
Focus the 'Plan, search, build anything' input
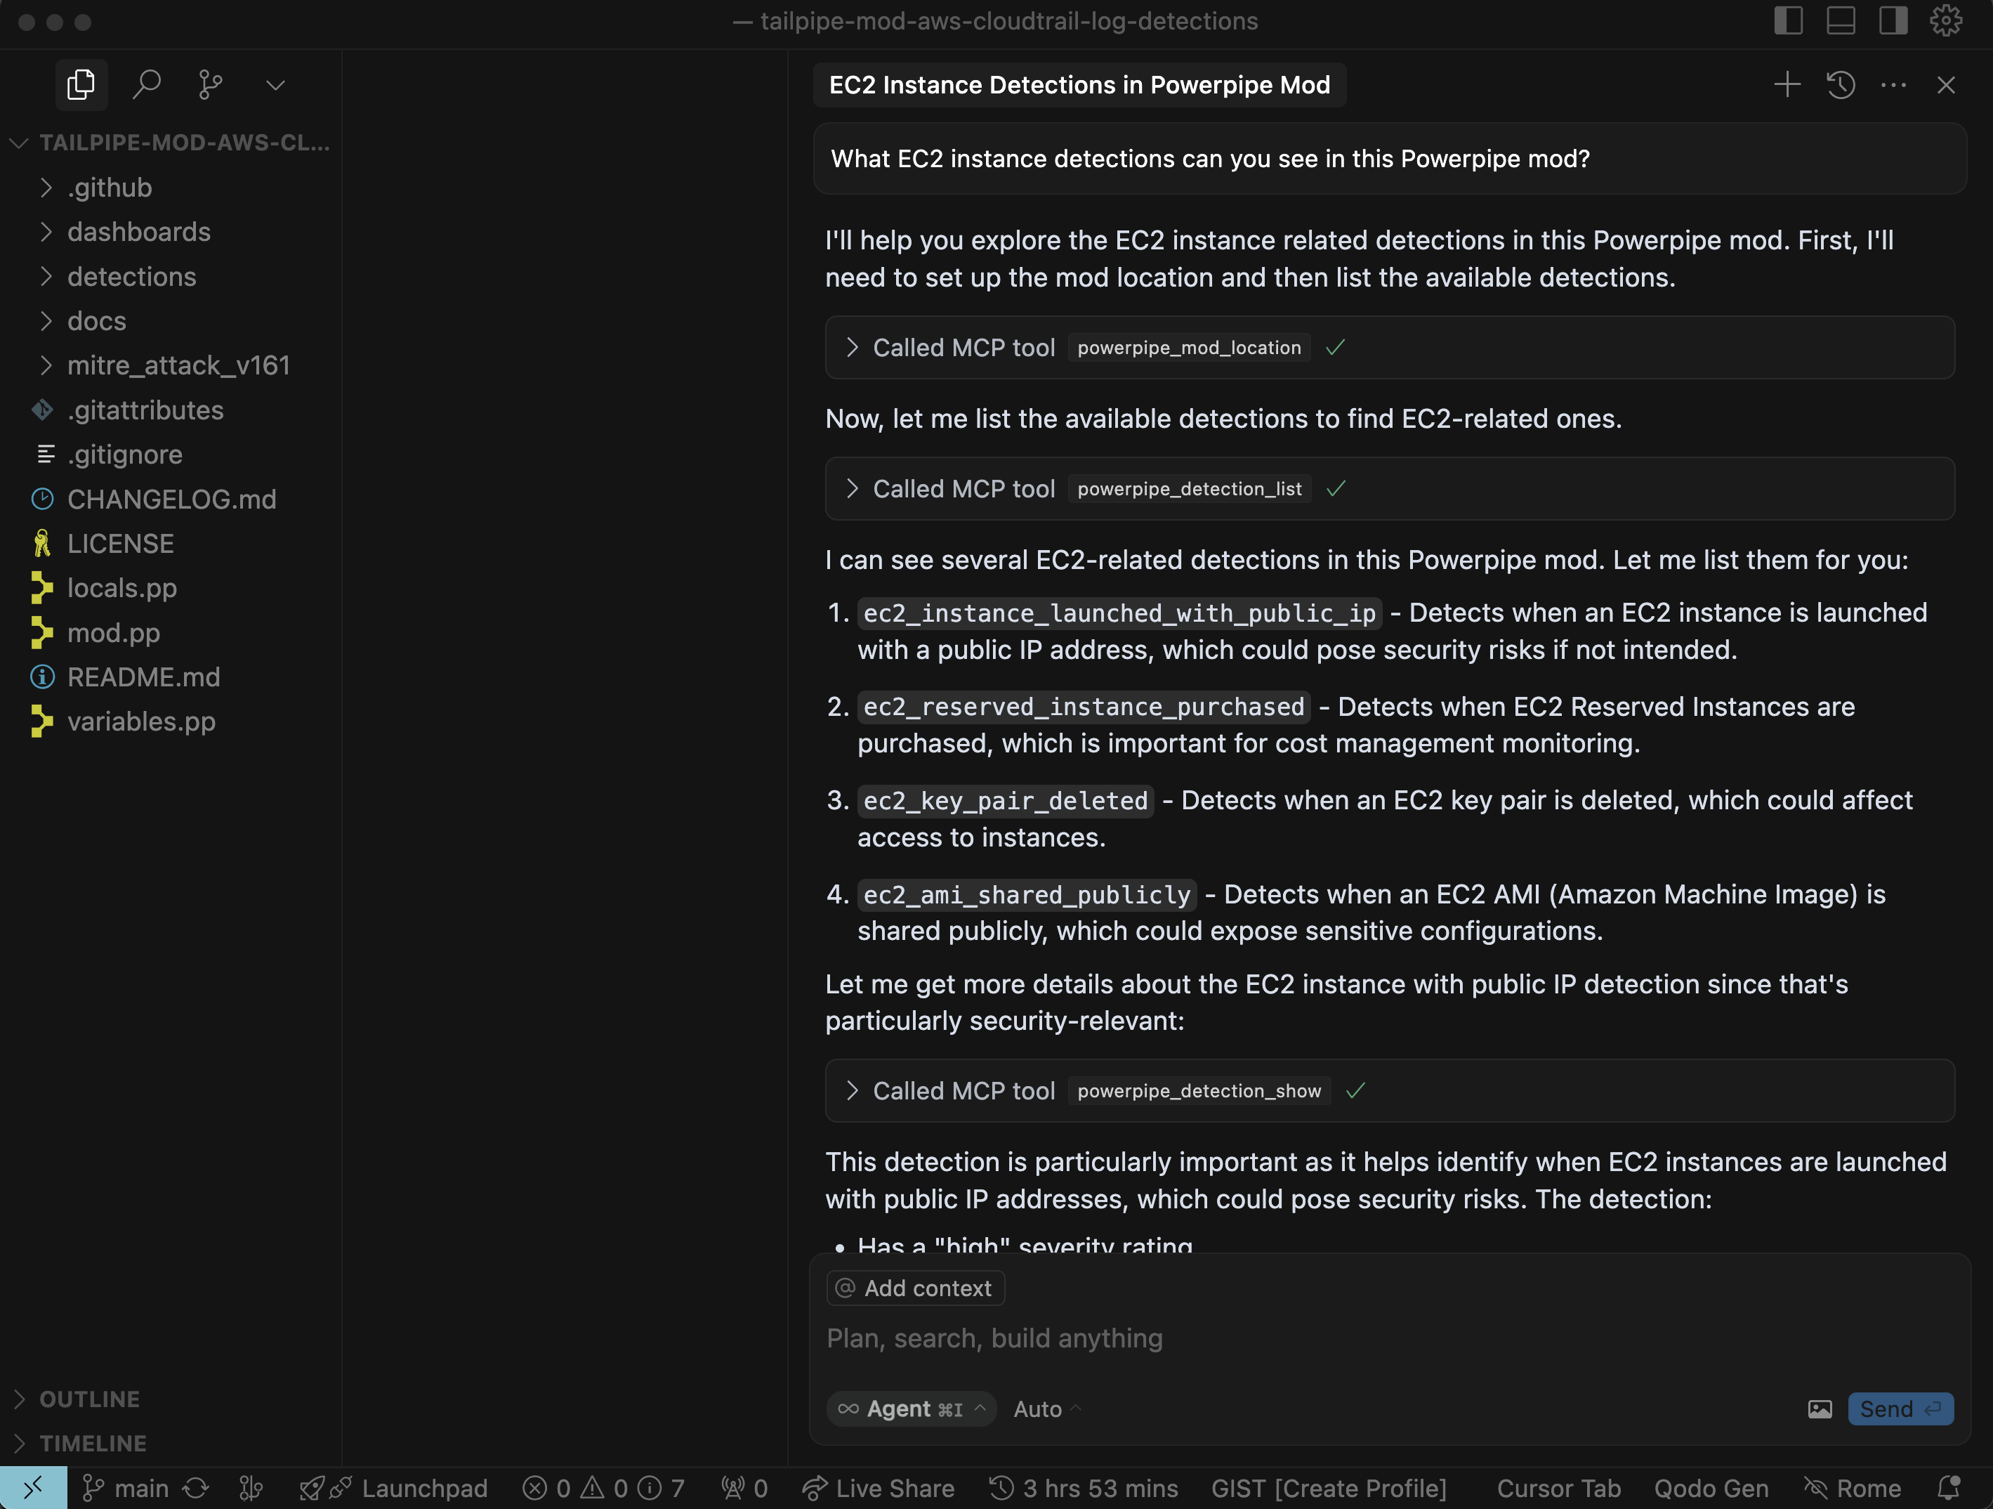coord(1261,1338)
